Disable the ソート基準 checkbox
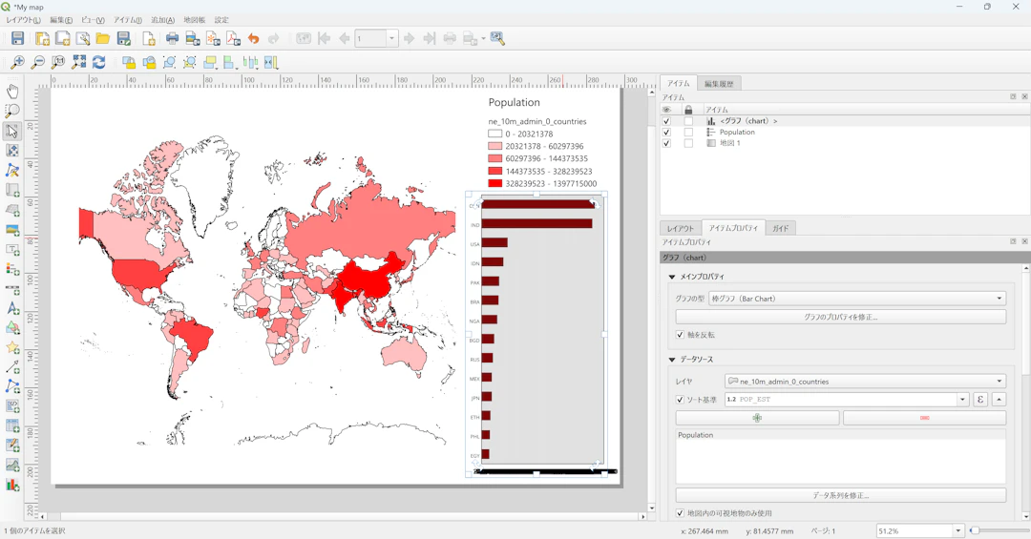1031x539 pixels. (680, 400)
